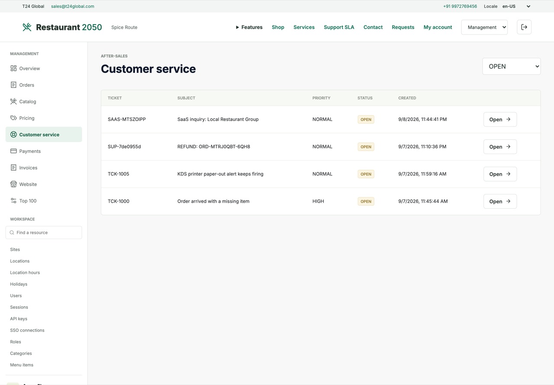Click the Restaurant 2050 logo icon
Screen dimensions: 554x385
[x=27, y=27]
